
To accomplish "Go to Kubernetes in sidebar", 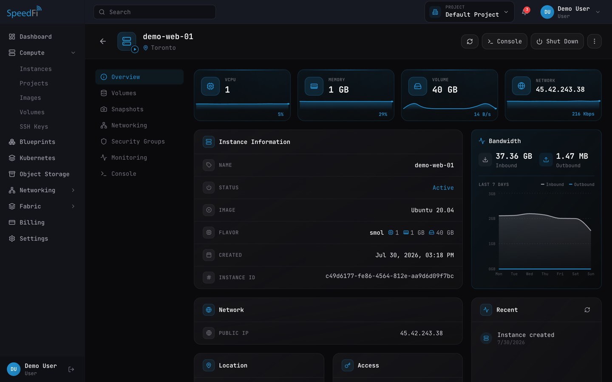I will tap(42, 158).
